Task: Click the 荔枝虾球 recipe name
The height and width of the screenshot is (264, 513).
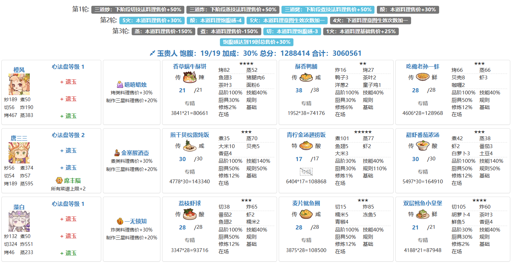Action: [187, 203]
